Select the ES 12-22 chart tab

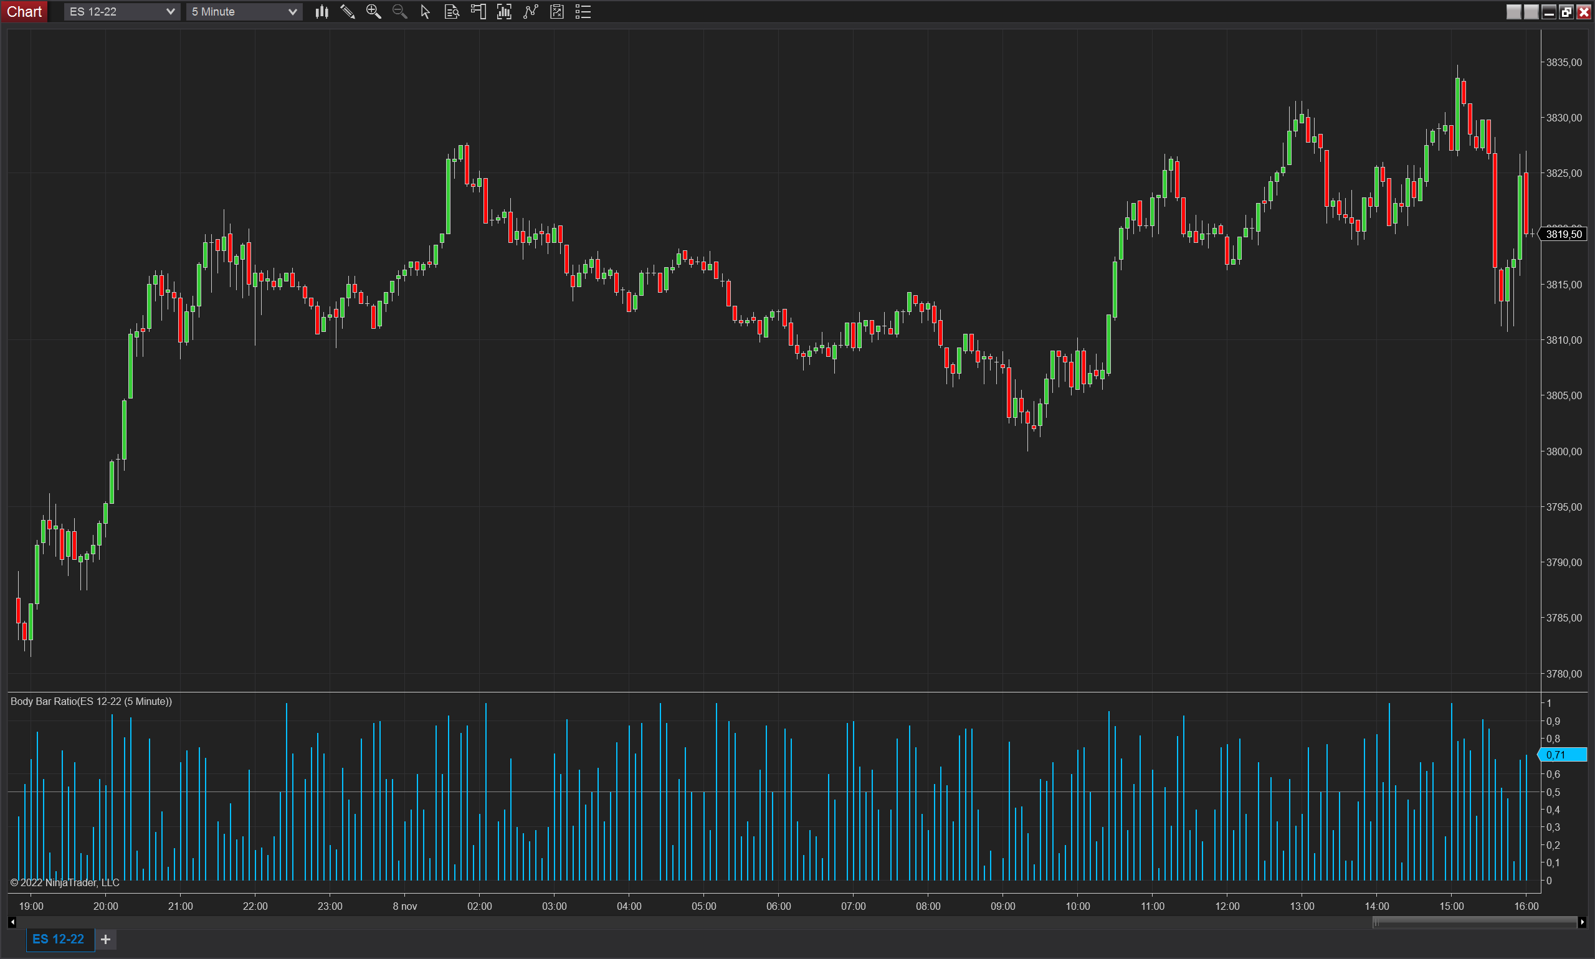[x=59, y=939]
